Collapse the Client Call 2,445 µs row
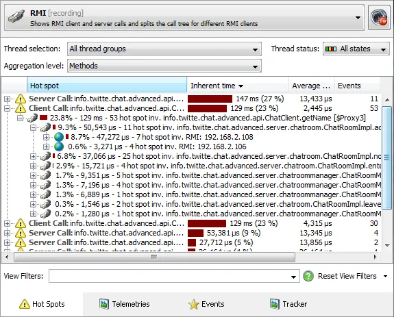Screen dimensions: 394x317 [8, 108]
